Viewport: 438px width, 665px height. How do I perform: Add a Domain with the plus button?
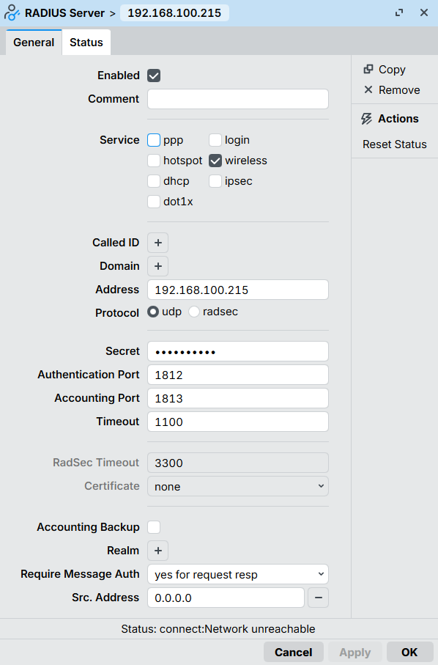click(x=157, y=265)
